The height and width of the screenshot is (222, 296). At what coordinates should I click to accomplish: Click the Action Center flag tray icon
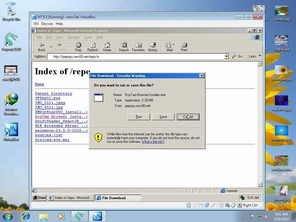[252, 217]
